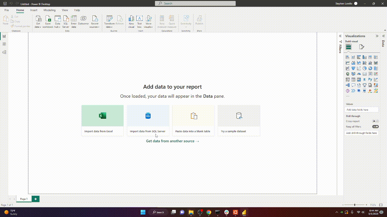Image resolution: width=387 pixels, height=217 pixels.
Task: Add the Q&A visual
Action: 353,85
